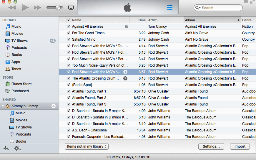
Task: Click the audiobook icon beside Against All Enemies
Action: coord(127,27)
